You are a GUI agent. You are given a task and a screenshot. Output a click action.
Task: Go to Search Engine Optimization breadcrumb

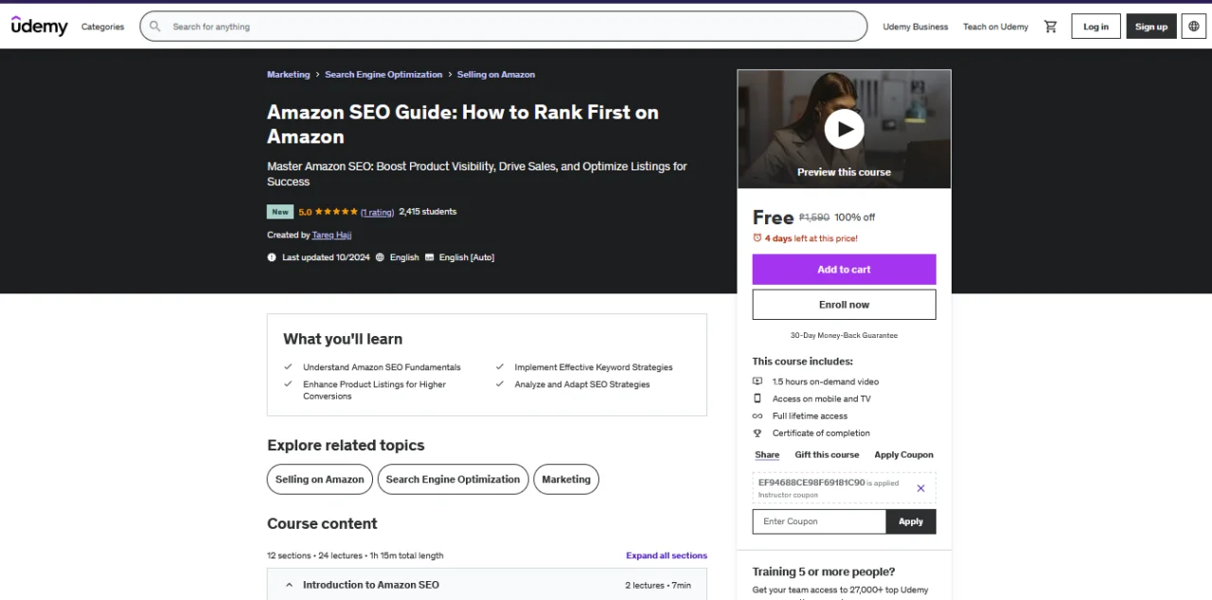[x=383, y=75]
